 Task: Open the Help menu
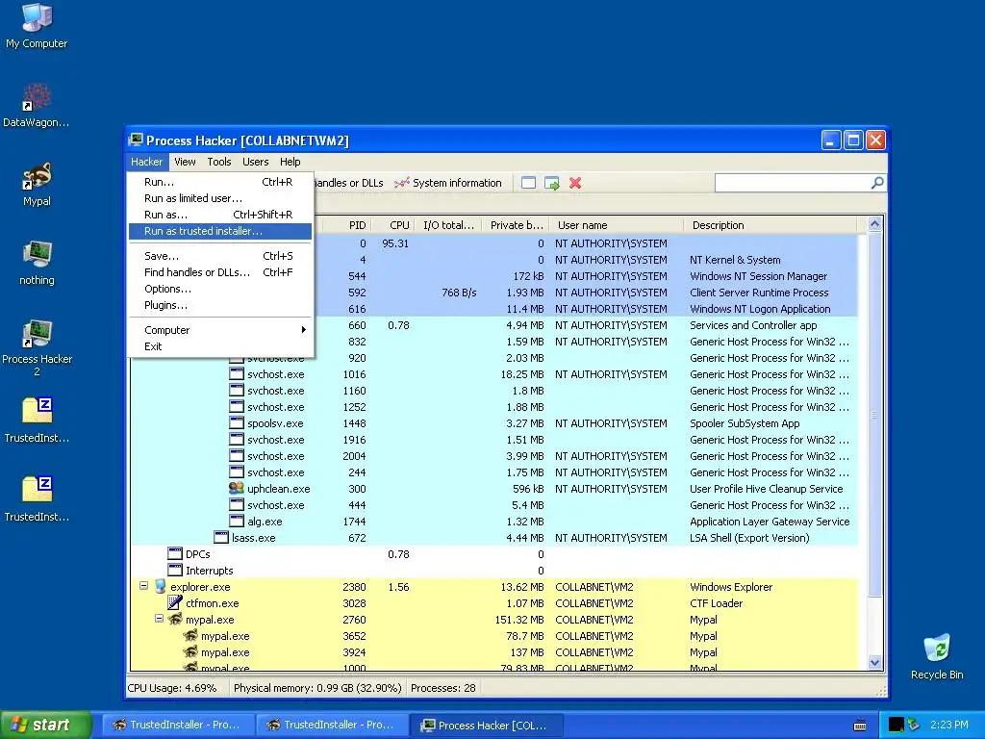pyautogui.click(x=290, y=162)
